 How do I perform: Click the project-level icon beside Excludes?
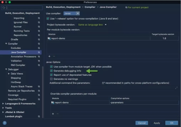coord(39,48)
